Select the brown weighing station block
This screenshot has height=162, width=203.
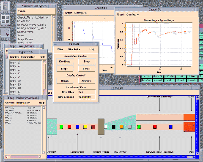(101, 127)
